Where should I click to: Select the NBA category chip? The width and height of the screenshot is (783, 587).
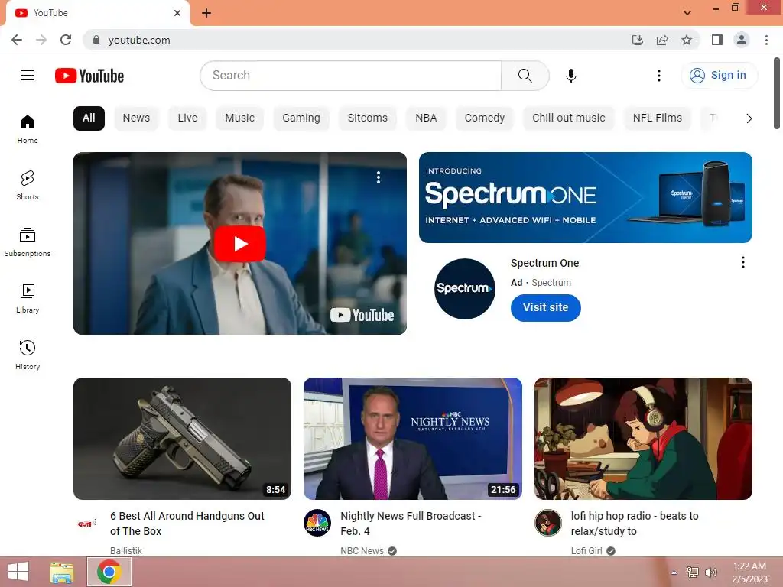pos(426,118)
